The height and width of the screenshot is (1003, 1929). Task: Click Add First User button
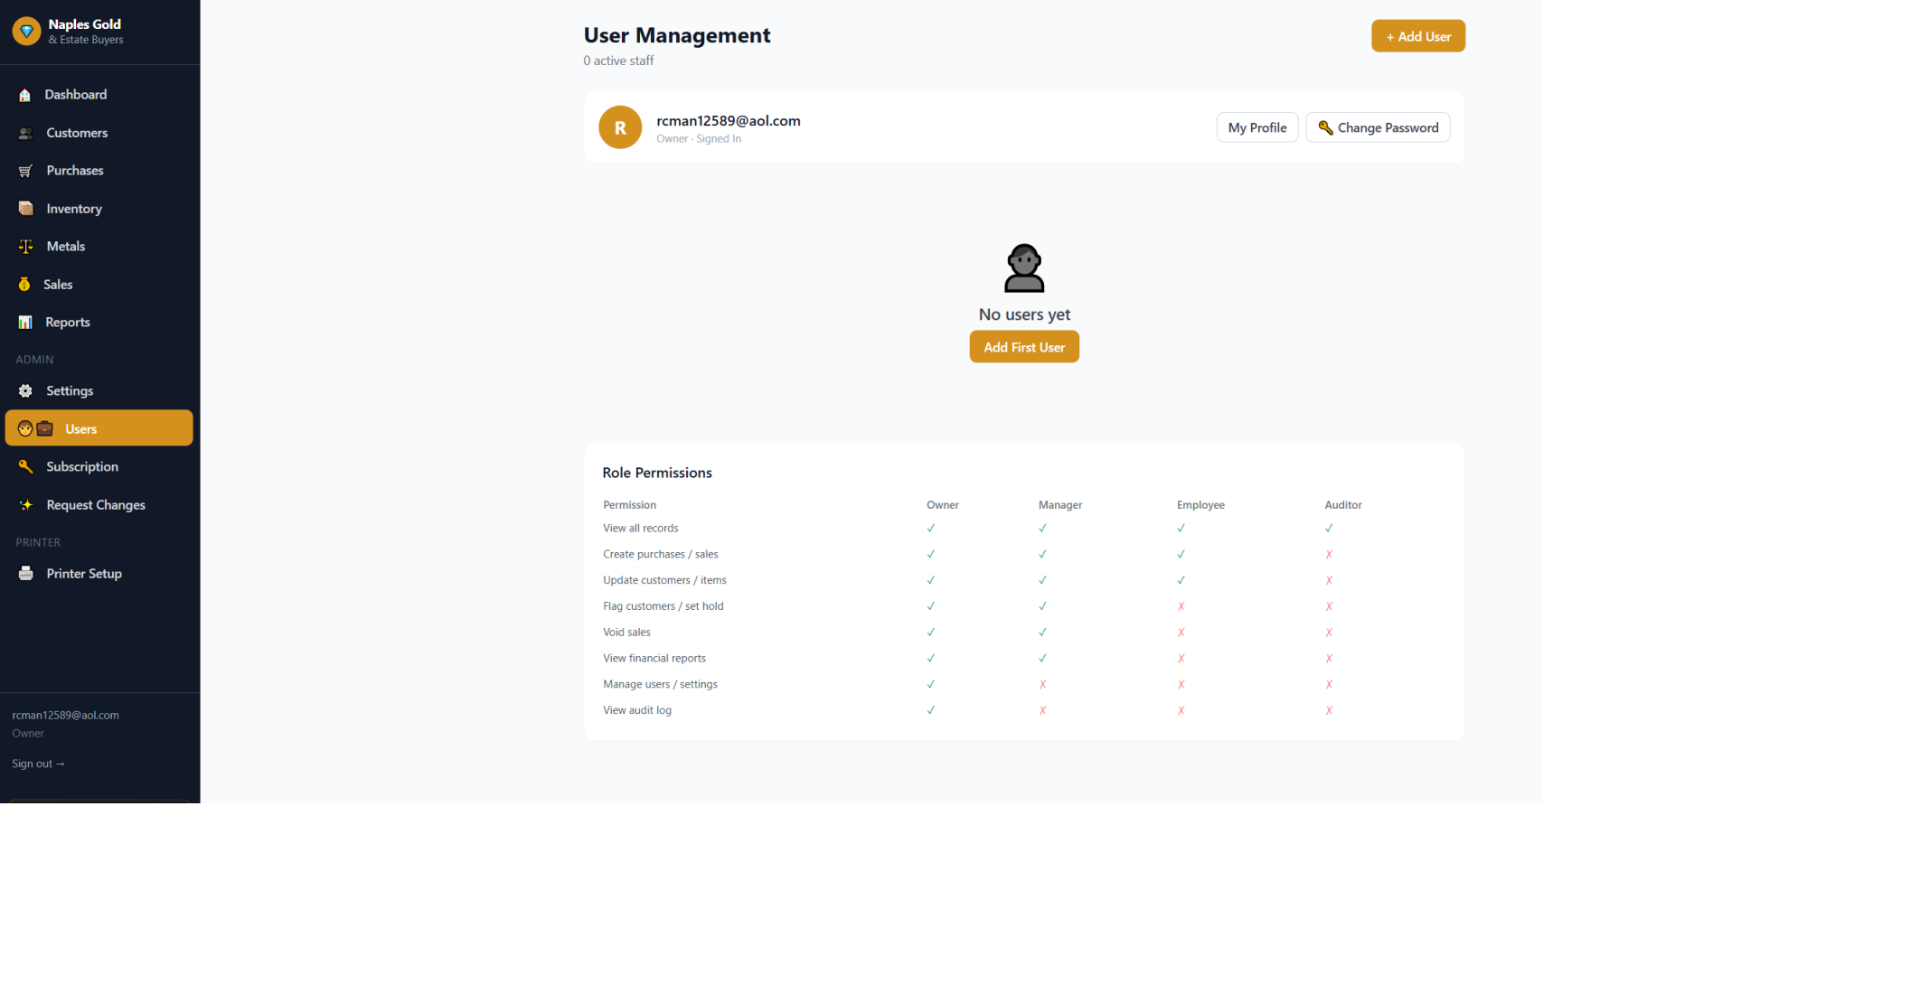(1024, 347)
